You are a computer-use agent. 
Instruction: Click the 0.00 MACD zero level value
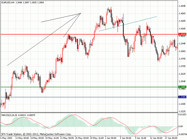(181, 127)
